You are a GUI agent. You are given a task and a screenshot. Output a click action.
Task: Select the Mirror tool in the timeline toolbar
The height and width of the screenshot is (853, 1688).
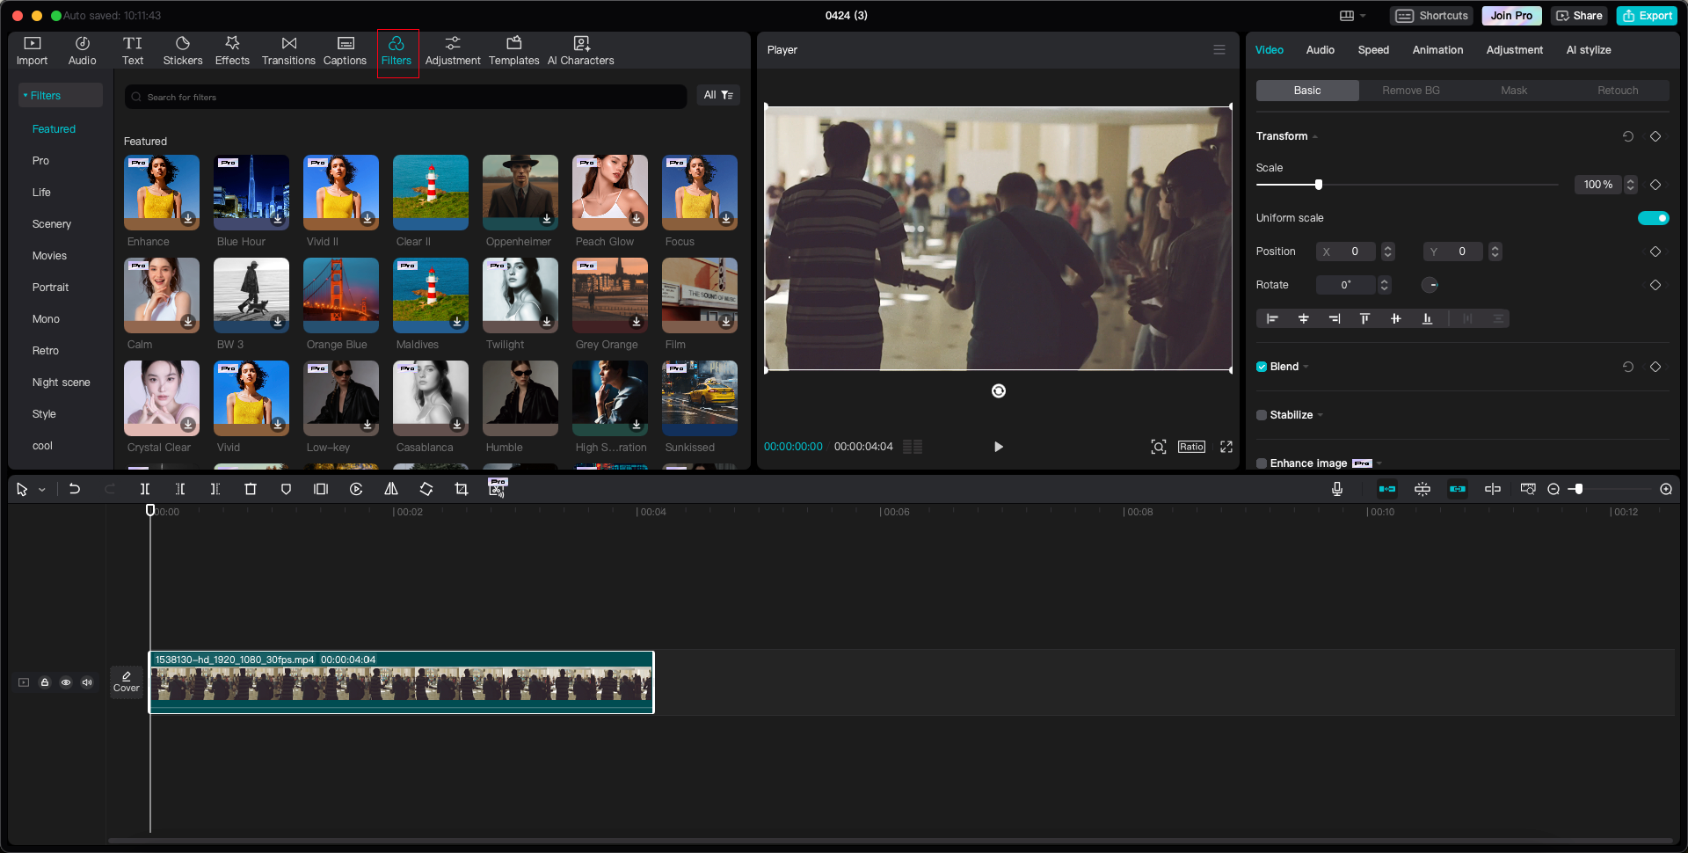pyautogui.click(x=391, y=489)
